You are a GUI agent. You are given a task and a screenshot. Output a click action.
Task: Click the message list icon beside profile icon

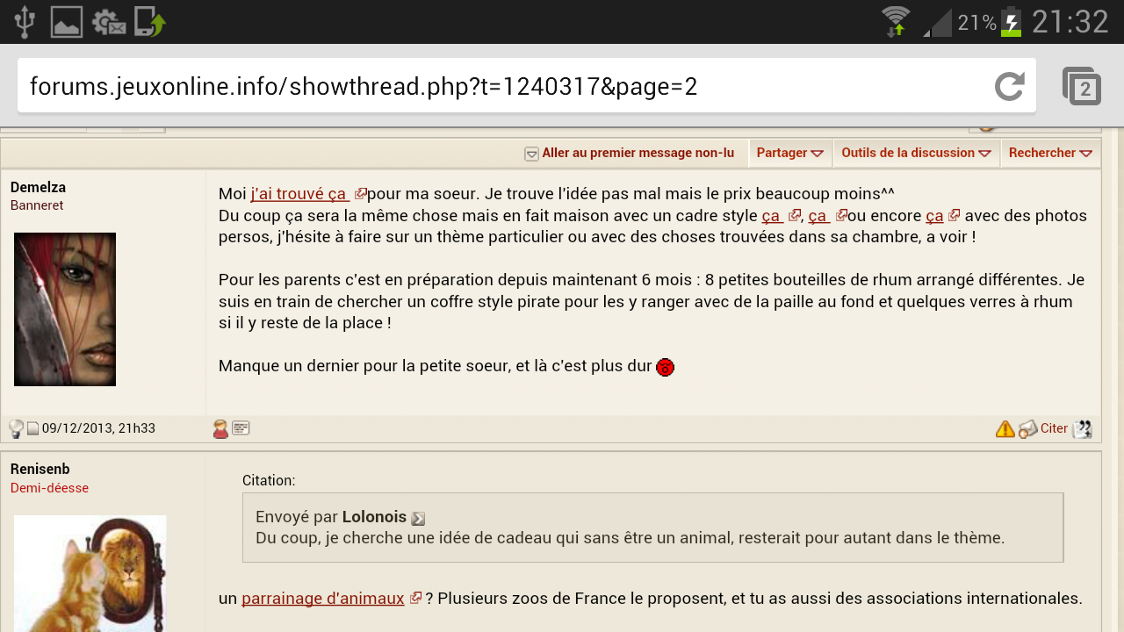click(x=241, y=428)
